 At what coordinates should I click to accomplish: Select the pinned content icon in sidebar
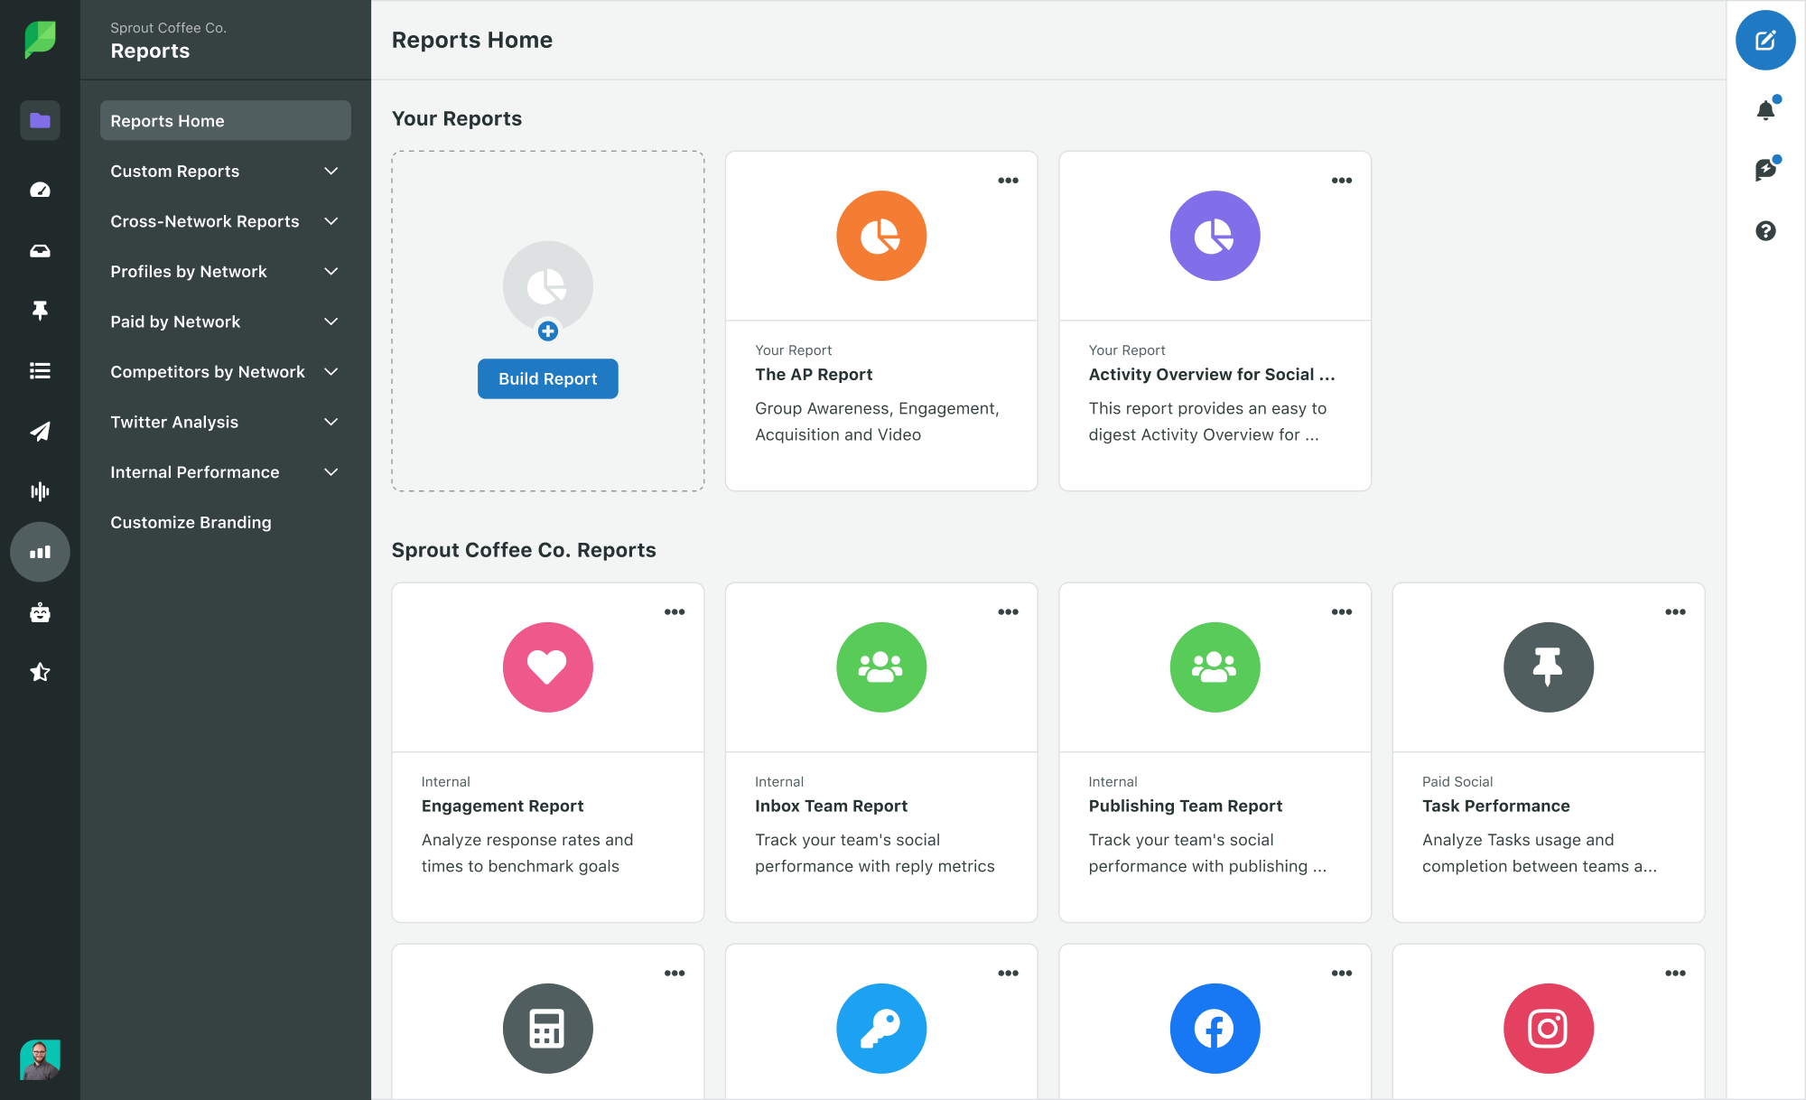(40, 310)
